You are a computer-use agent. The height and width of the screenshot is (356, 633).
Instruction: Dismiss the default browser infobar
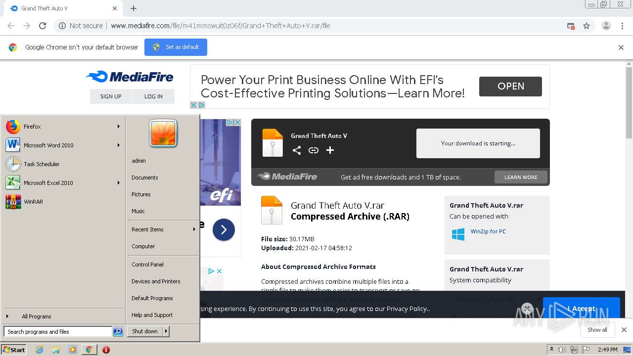point(621,47)
